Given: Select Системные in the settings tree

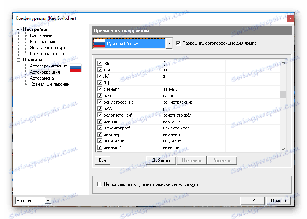Looking at the screenshot, I should point(41,35).
